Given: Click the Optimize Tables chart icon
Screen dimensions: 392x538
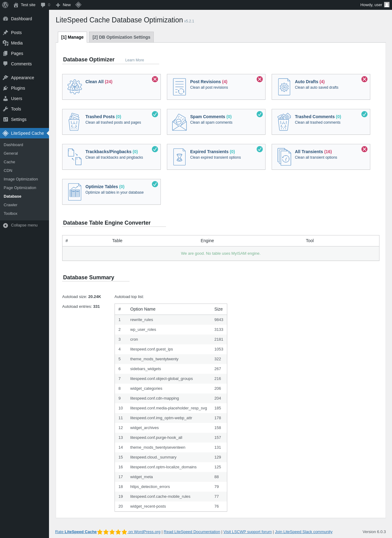Looking at the screenshot, I should 75,192.
